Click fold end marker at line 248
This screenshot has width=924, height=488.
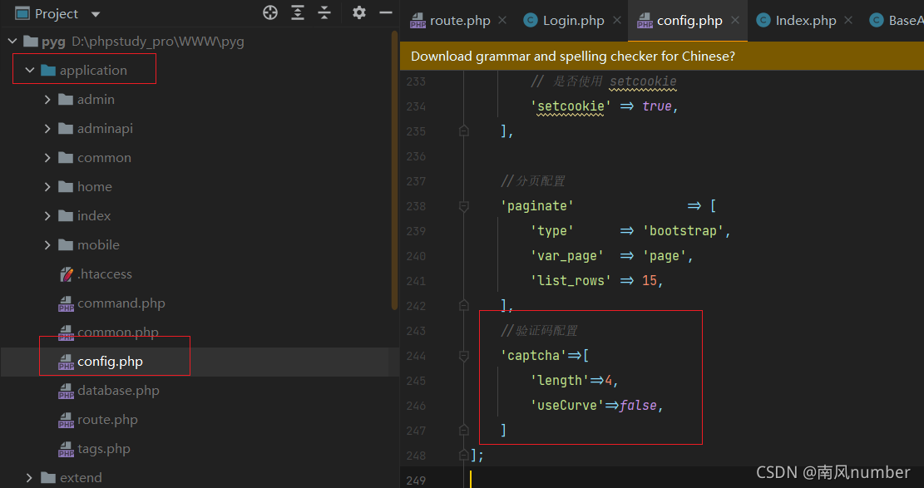(464, 455)
